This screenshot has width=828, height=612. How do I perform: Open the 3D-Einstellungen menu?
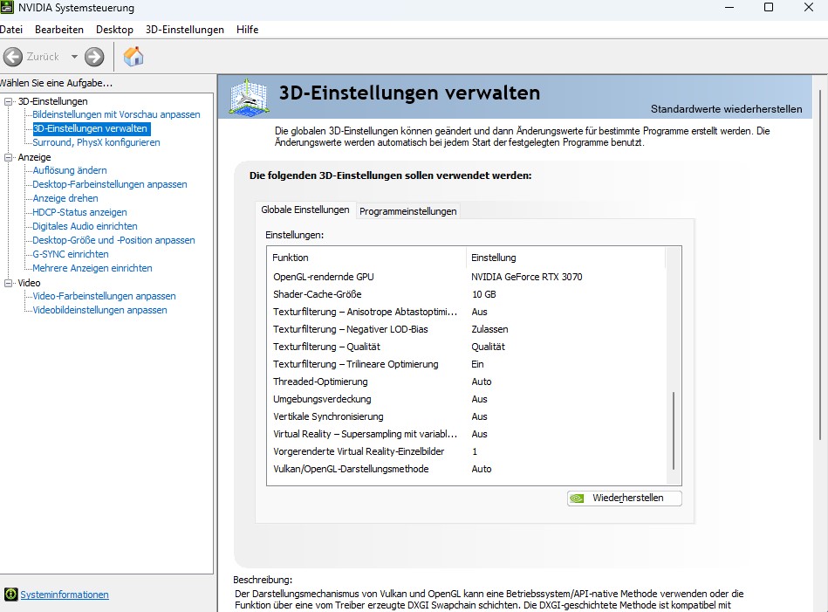click(185, 30)
